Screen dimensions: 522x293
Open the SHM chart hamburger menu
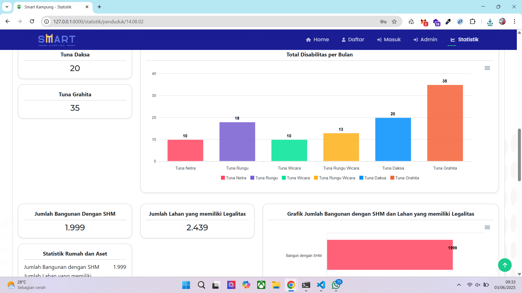point(487,227)
